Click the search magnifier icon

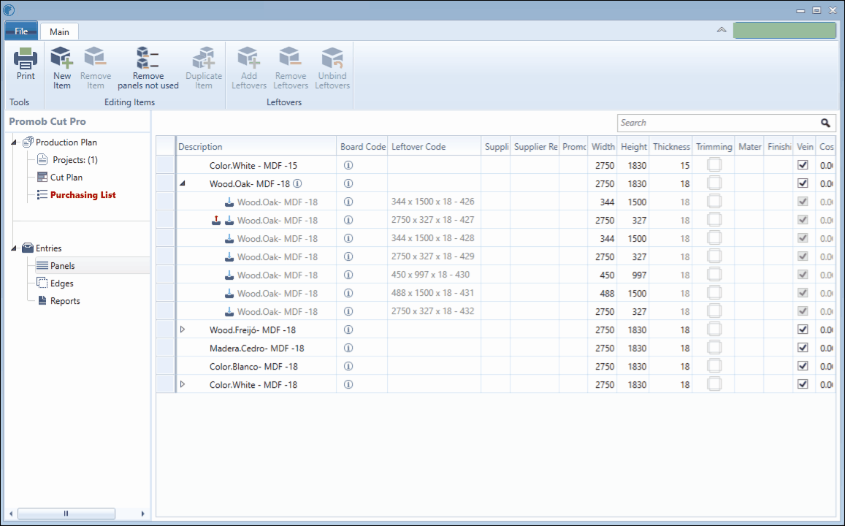coord(825,123)
